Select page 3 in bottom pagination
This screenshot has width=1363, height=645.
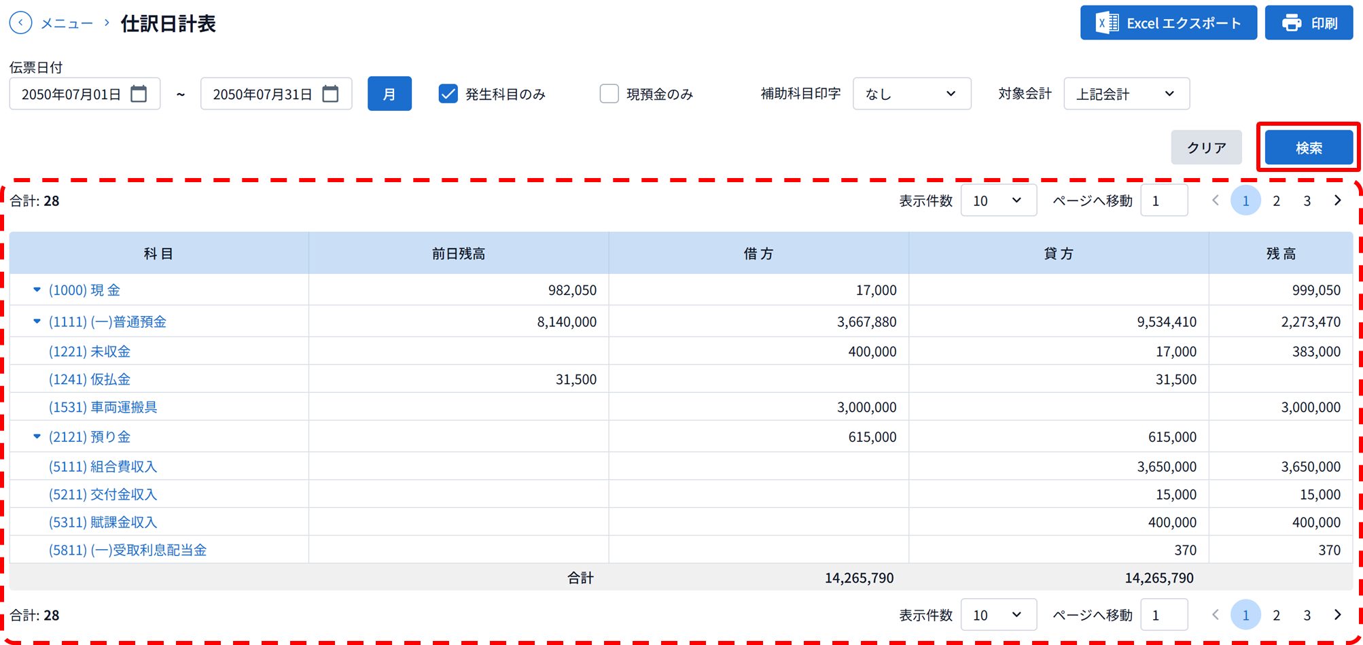1307,615
